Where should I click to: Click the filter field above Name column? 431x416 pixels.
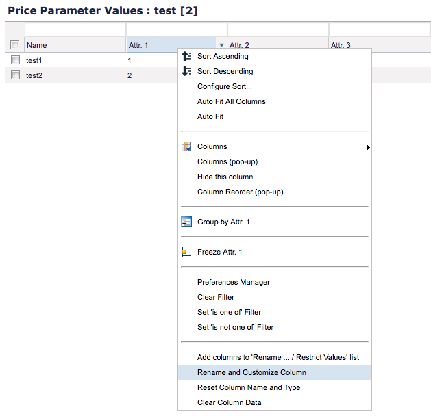click(75, 29)
